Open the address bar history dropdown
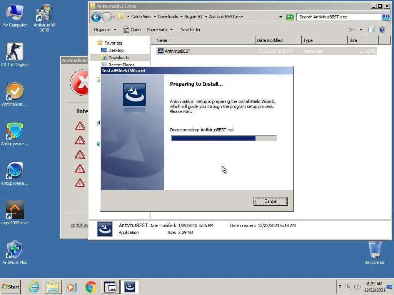The width and height of the screenshot is (394, 295). pyautogui.click(x=280, y=17)
